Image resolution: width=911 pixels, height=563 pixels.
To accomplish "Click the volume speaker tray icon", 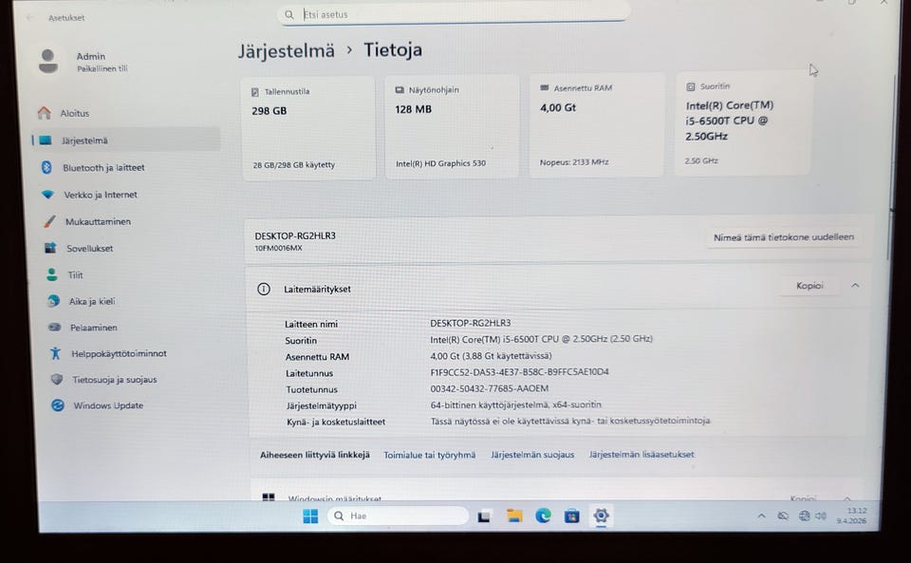I will (x=820, y=516).
